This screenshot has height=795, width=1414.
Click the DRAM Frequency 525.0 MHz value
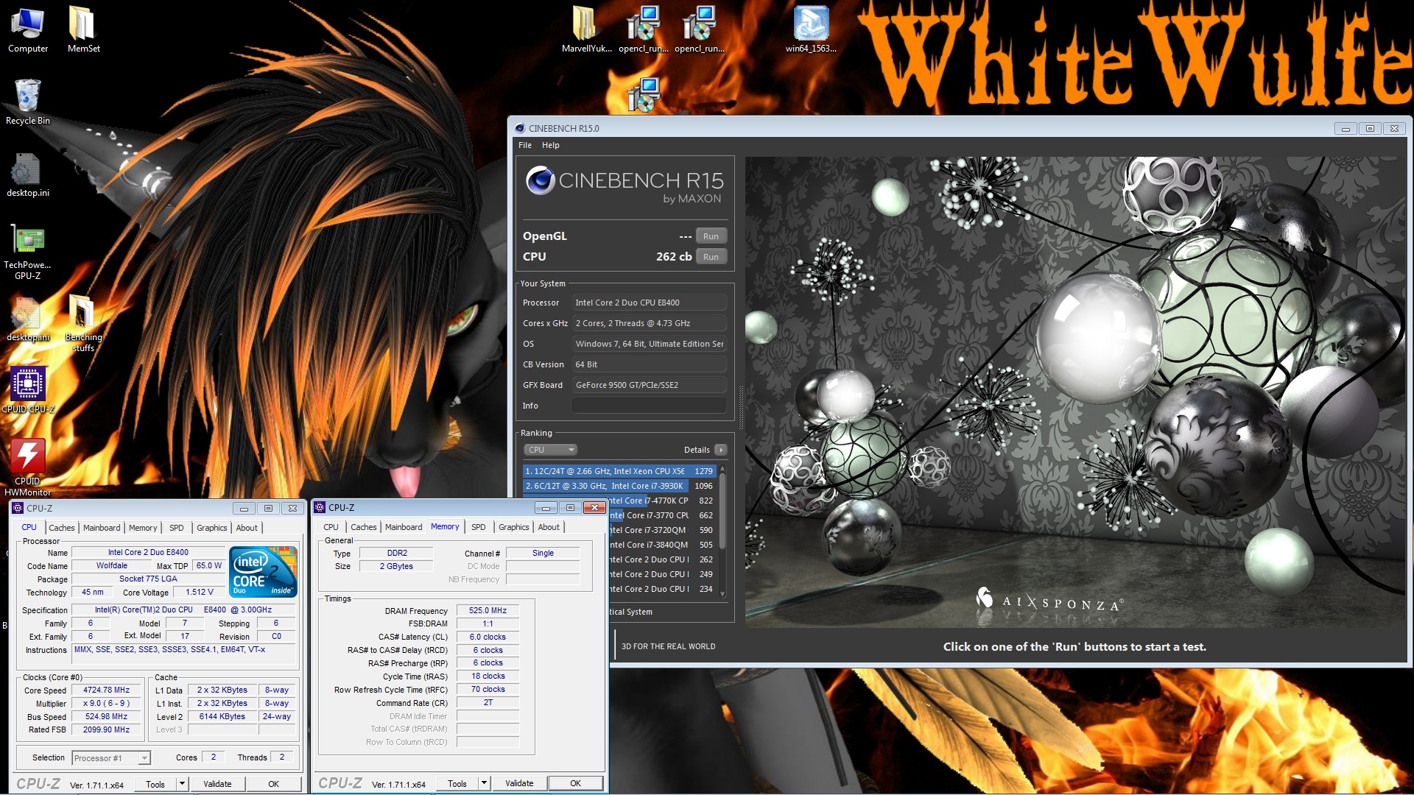tap(488, 610)
